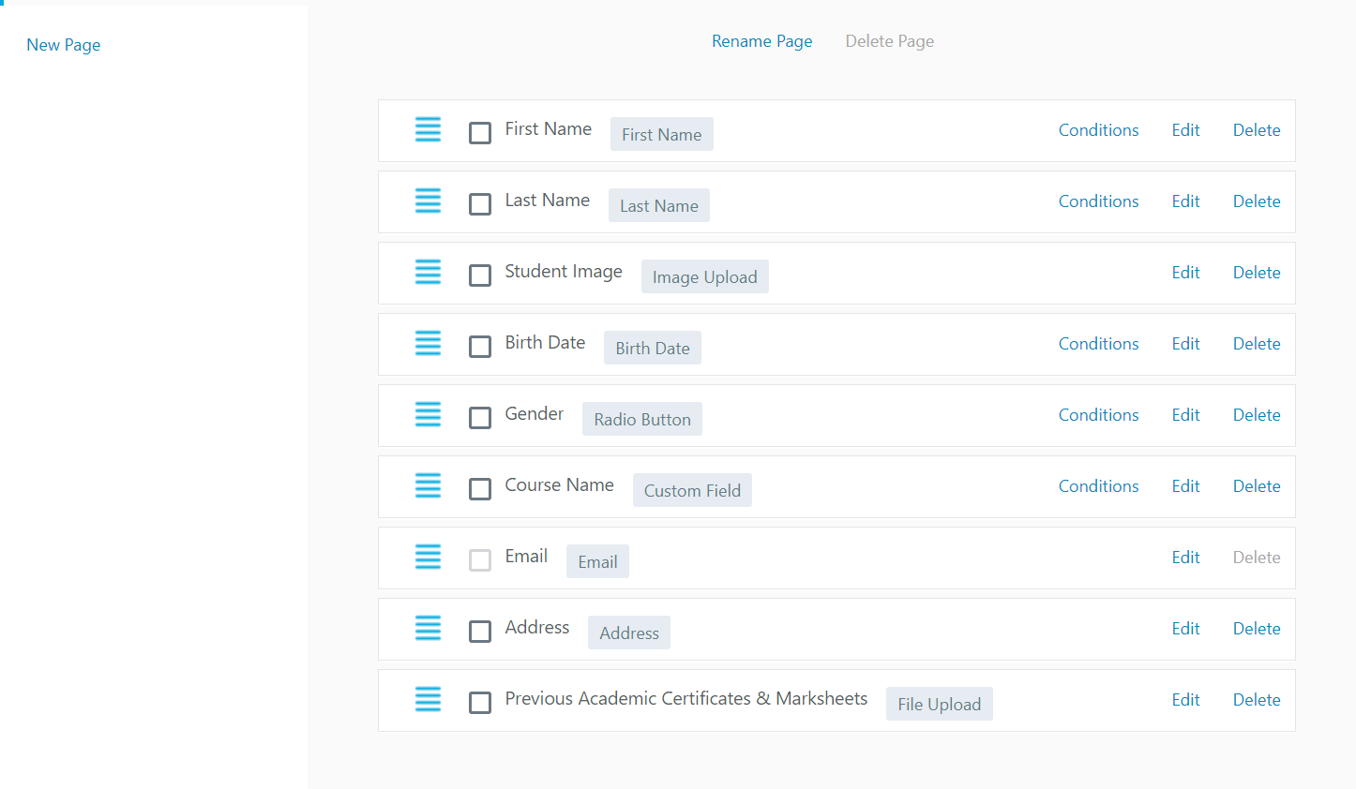Image resolution: width=1356 pixels, height=789 pixels.
Task: Open New Page in the sidebar
Action: click(x=64, y=45)
